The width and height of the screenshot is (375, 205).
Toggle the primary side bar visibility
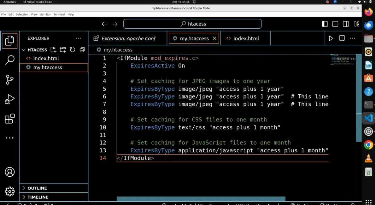[325, 24]
